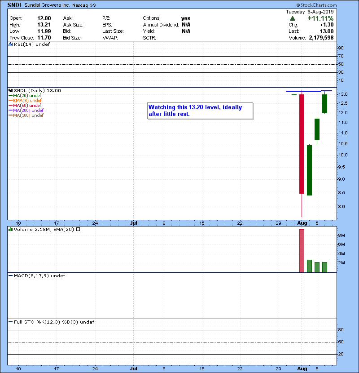This screenshot has width=359, height=373.
Task: Click the StockCharts.com attribution text
Action: (316, 5)
